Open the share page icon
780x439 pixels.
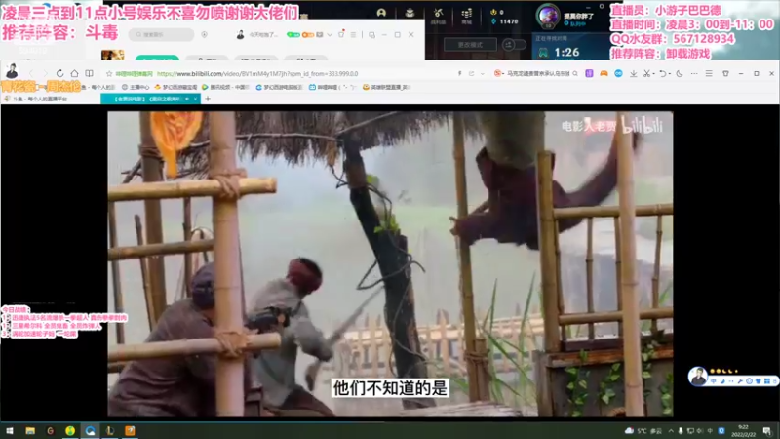tap(471, 74)
